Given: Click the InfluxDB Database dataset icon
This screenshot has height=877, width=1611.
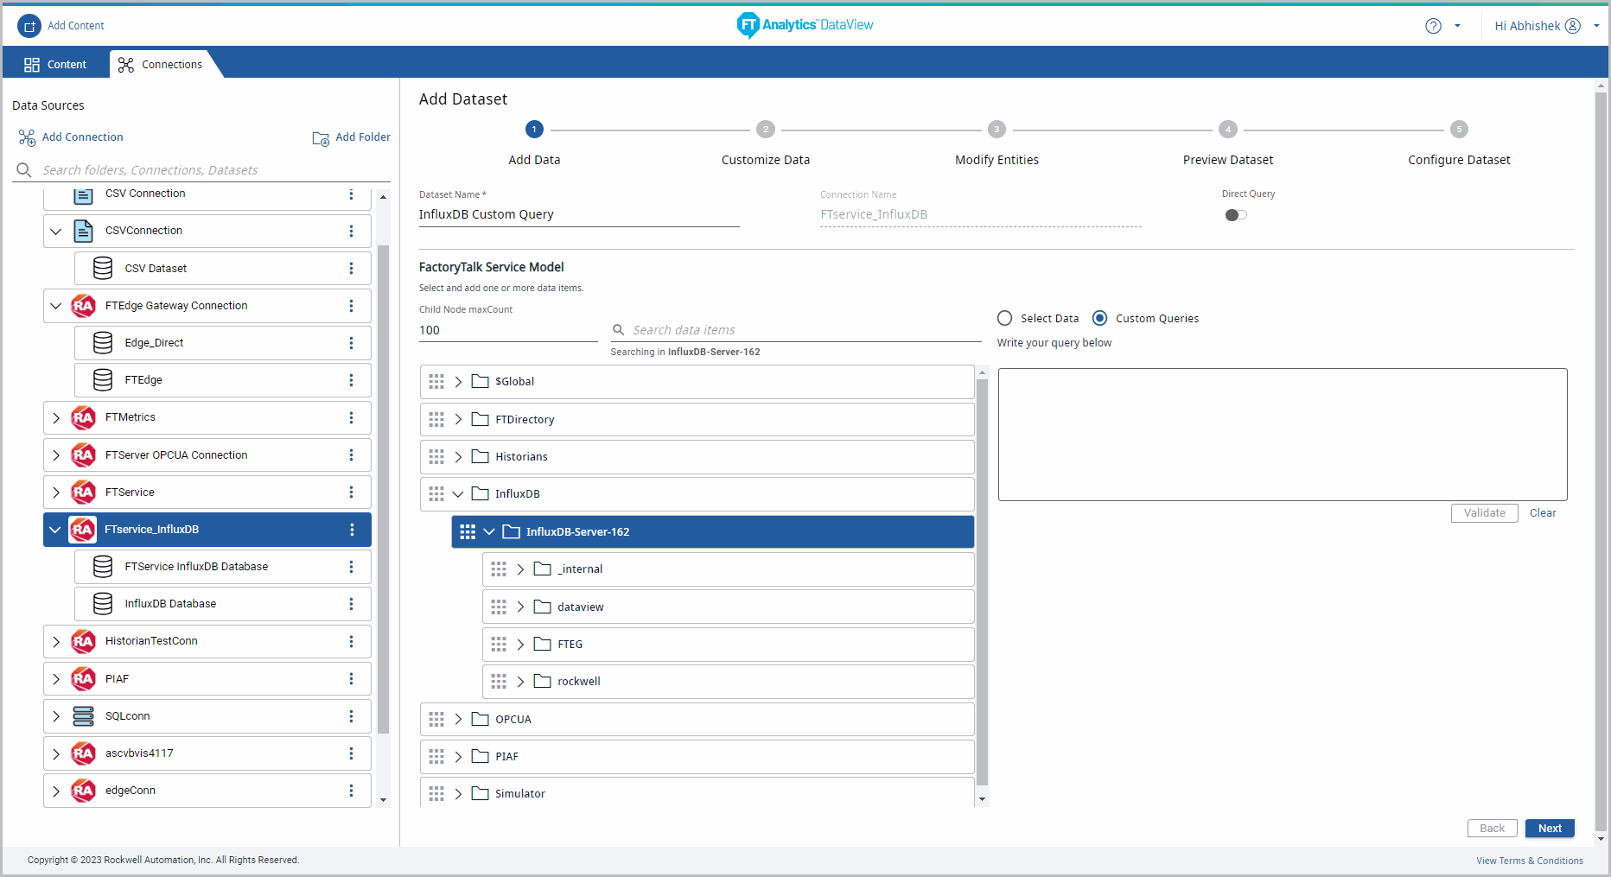Looking at the screenshot, I should (x=103, y=604).
